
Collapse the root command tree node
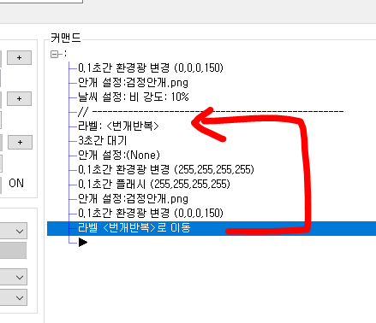tap(54, 54)
